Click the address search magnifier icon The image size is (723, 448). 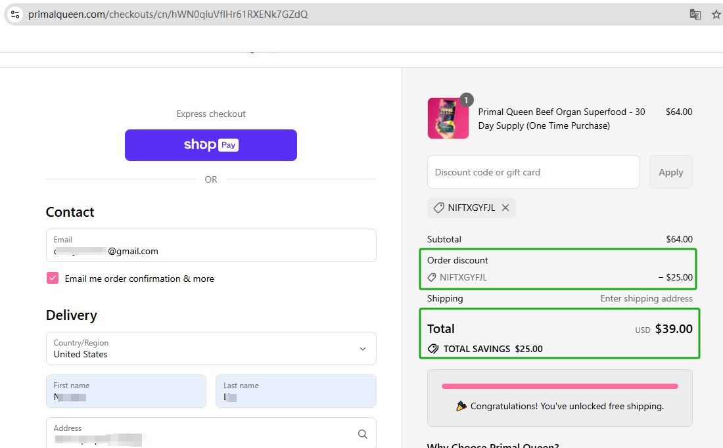[363, 434]
